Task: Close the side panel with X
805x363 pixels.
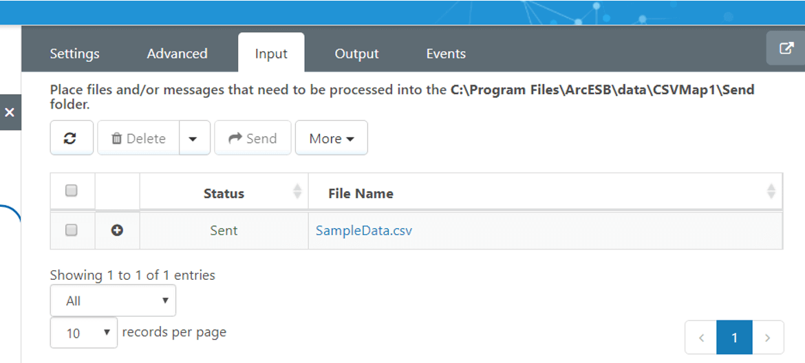Action: [10, 112]
